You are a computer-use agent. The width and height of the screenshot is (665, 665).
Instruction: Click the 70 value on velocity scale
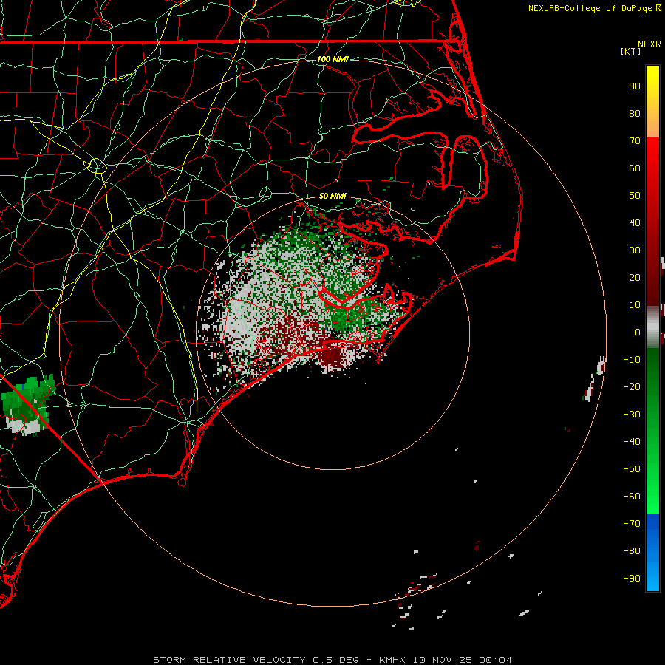[x=635, y=141]
